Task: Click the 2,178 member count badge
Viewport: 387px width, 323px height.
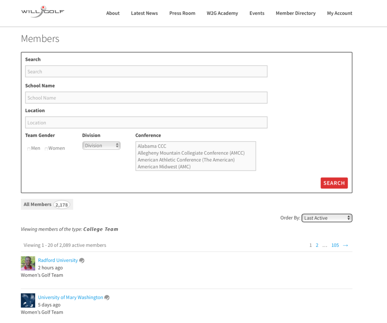Action: pos(62,205)
